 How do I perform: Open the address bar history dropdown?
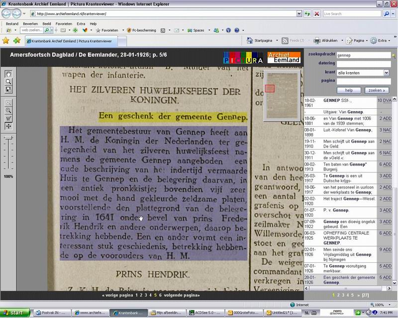tap(299, 14)
